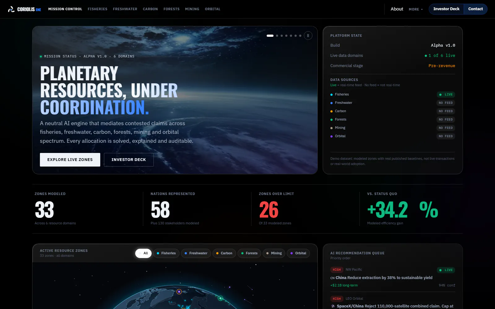Click the Zones Over Limit figure "26"
Viewport: 495px width, 309px height.
click(269, 210)
